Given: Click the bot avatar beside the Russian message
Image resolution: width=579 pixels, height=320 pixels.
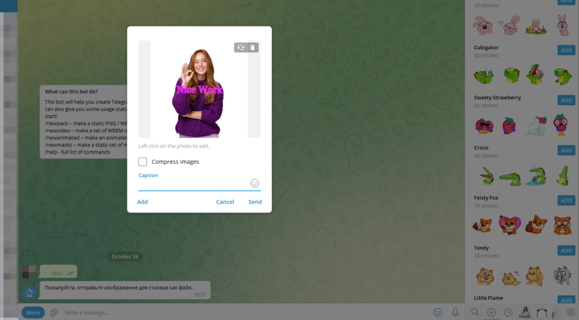Looking at the screenshot, I should pos(29,293).
